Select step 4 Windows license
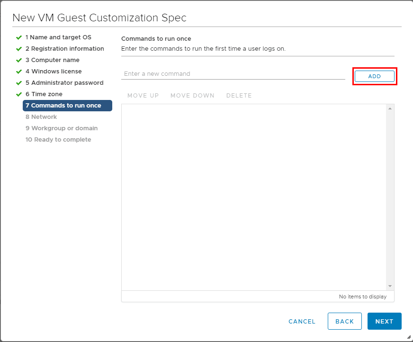The width and height of the screenshot is (413, 342). coord(54,72)
